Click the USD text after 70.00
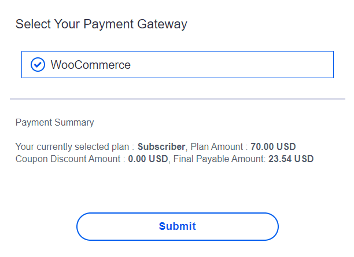This screenshot has height=257, width=354. pos(286,147)
